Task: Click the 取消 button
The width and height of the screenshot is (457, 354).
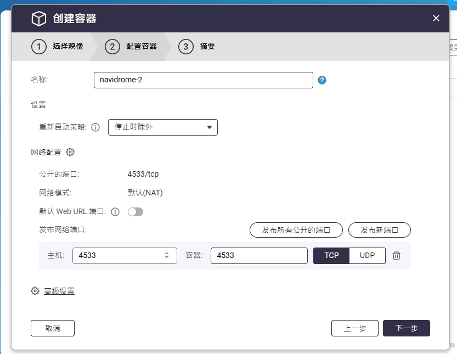Action: [53, 328]
